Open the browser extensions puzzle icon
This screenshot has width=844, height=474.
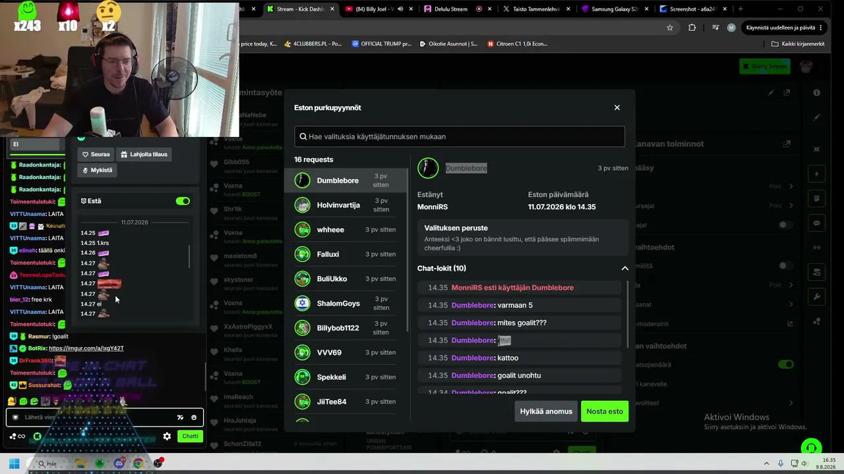pyautogui.click(x=692, y=28)
